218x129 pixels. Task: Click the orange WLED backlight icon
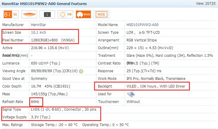[x=83, y=14]
